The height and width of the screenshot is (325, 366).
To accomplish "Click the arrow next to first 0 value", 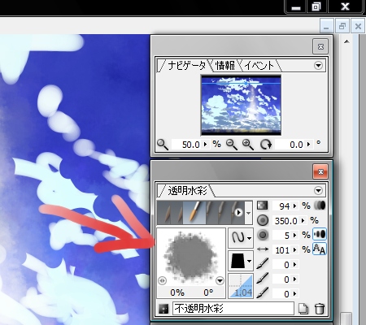I will (x=294, y=264).
